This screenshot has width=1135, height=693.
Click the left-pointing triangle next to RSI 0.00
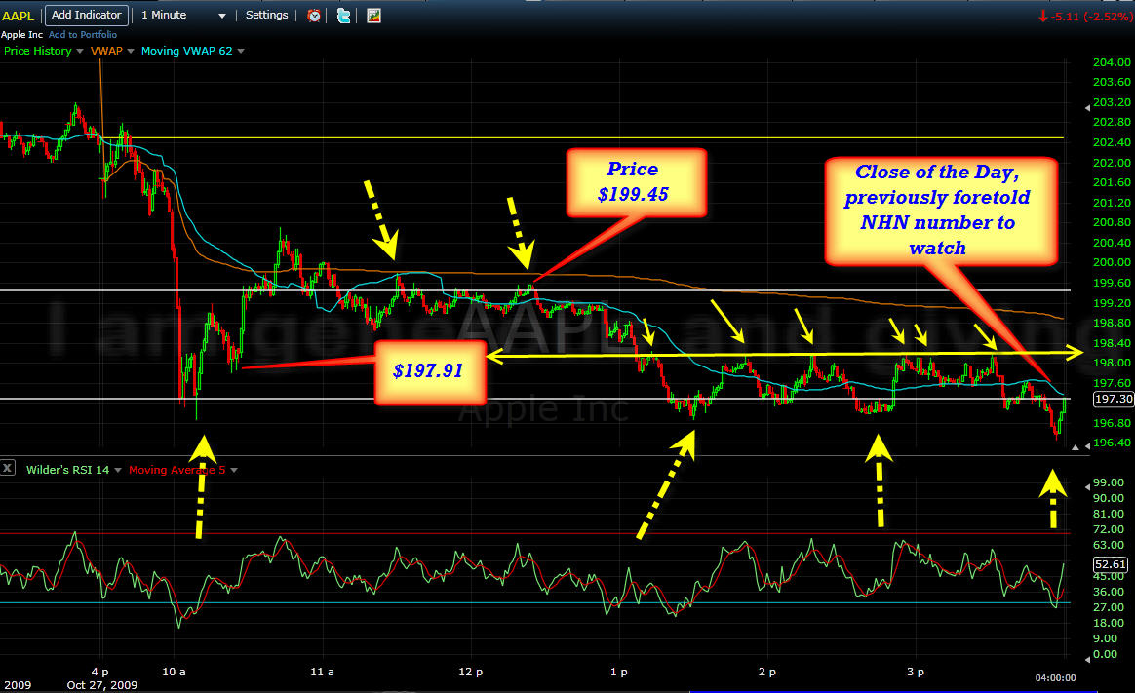click(1087, 659)
